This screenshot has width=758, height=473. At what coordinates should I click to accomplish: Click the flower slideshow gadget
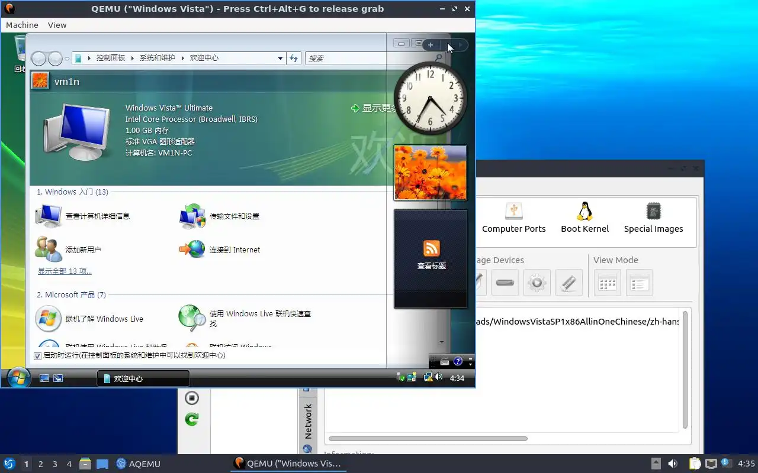pyautogui.click(x=431, y=173)
